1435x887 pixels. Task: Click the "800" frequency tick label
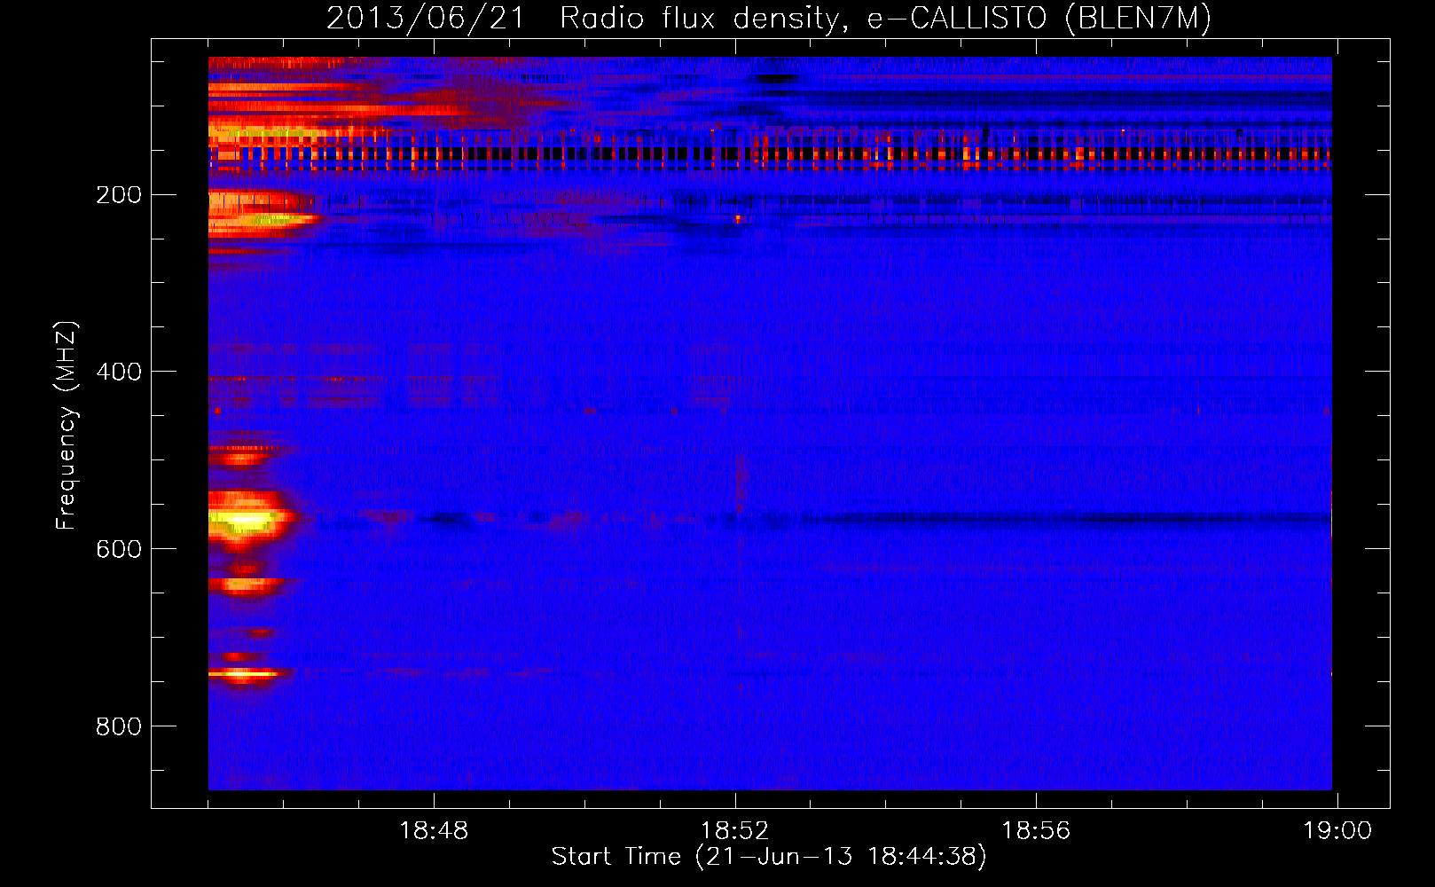point(119,726)
